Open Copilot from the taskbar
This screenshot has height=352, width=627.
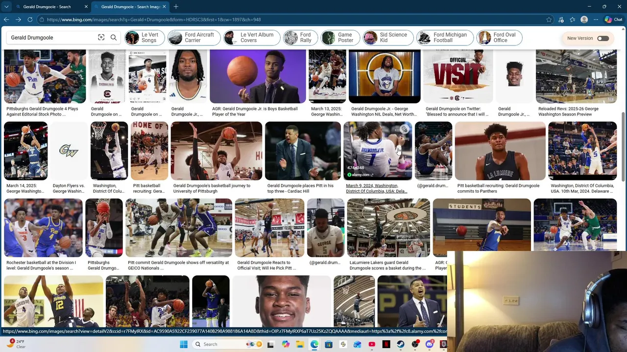pyautogui.click(x=286, y=344)
